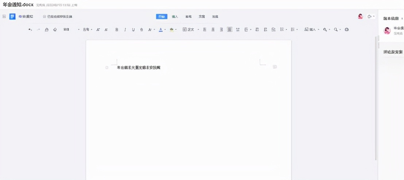The width and height of the screenshot is (404, 180).
Task: Toggle underline formatting
Action: point(133,30)
